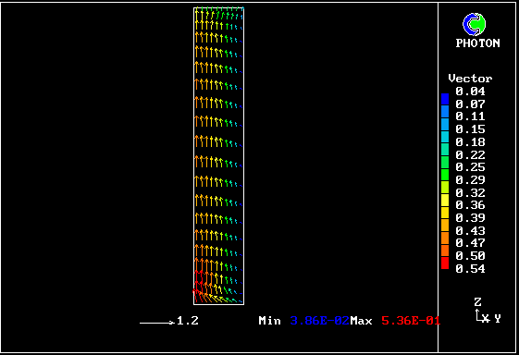Image resolution: width=519 pixels, height=355 pixels.
Task: Click the Vector legend title
Action: click(470, 79)
